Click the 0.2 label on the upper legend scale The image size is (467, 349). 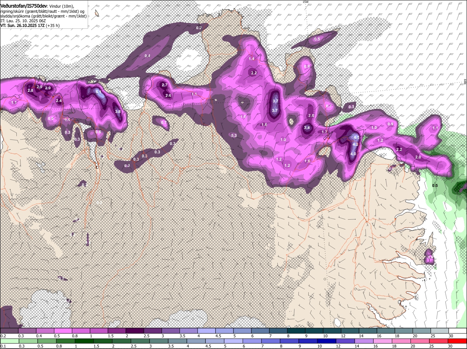click(x=3, y=336)
